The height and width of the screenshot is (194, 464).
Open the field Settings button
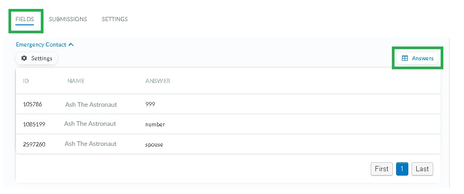(x=37, y=58)
